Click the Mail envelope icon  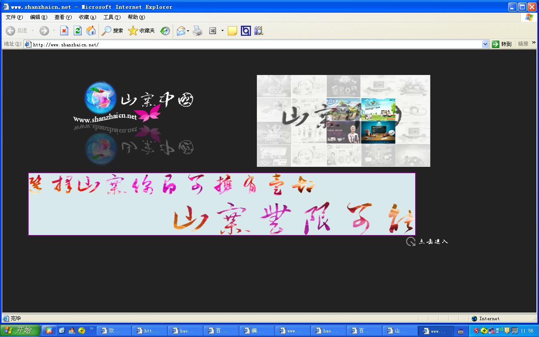(x=181, y=31)
